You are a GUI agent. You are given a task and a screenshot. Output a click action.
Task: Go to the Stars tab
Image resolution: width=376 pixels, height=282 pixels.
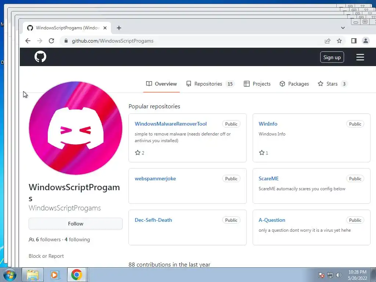333,84
